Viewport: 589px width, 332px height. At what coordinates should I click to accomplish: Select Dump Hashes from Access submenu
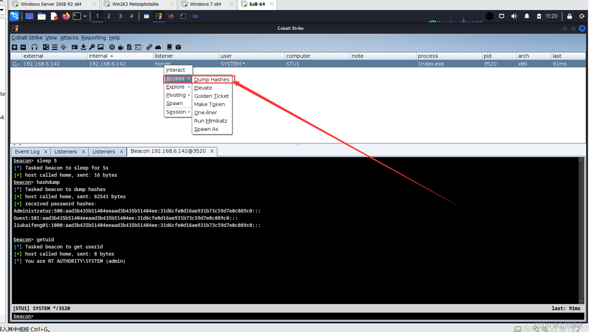coord(212,80)
